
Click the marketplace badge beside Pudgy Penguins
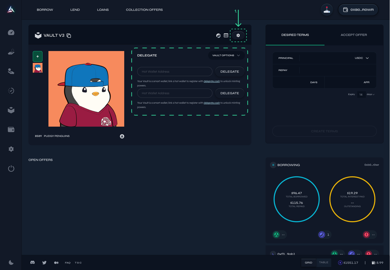click(122, 136)
